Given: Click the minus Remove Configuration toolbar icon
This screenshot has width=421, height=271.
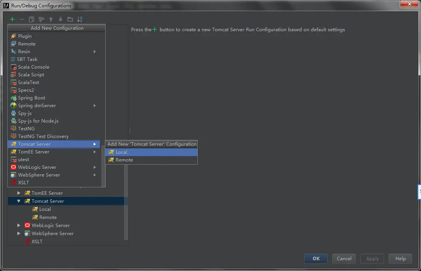Looking at the screenshot, I should click(22, 19).
